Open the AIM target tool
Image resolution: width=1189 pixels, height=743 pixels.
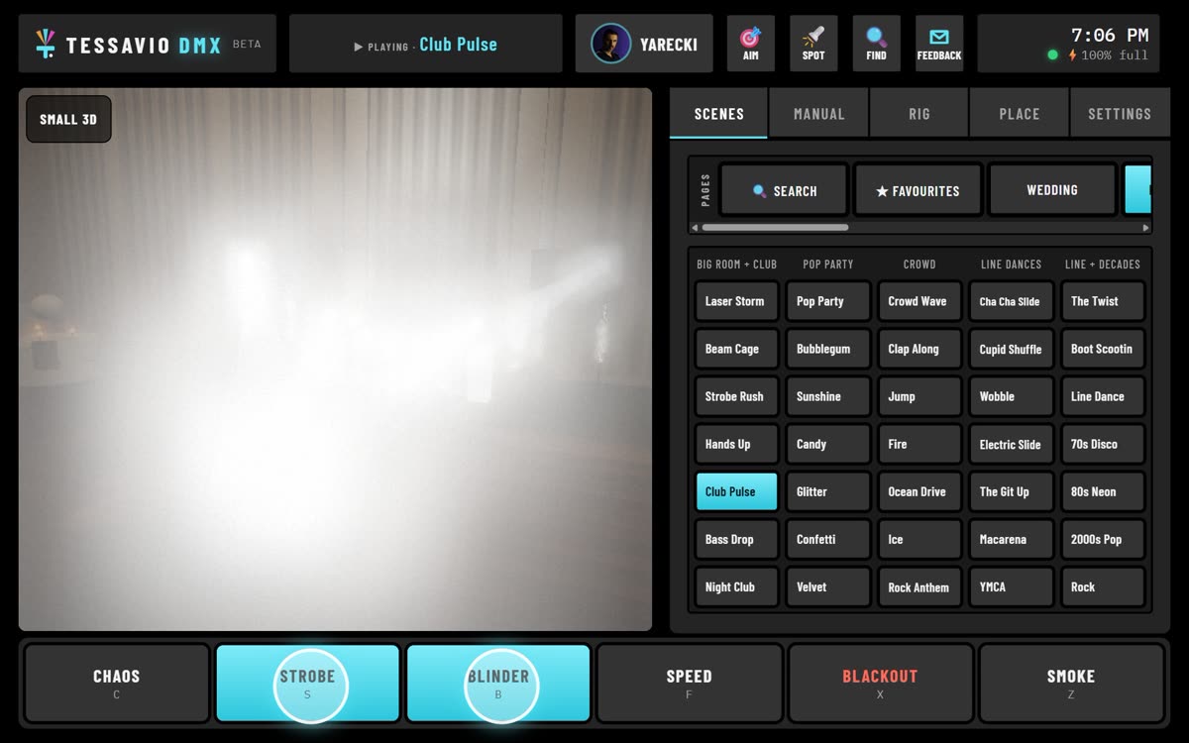click(x=751, y=44)
